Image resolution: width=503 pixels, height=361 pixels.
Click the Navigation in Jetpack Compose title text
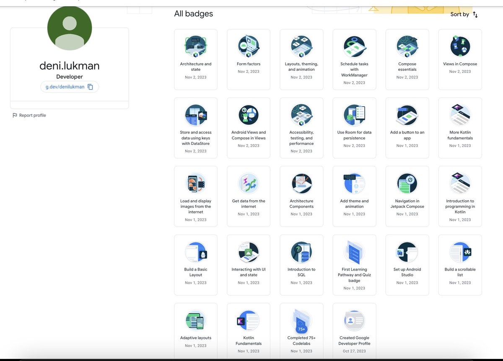click(407, 204)
